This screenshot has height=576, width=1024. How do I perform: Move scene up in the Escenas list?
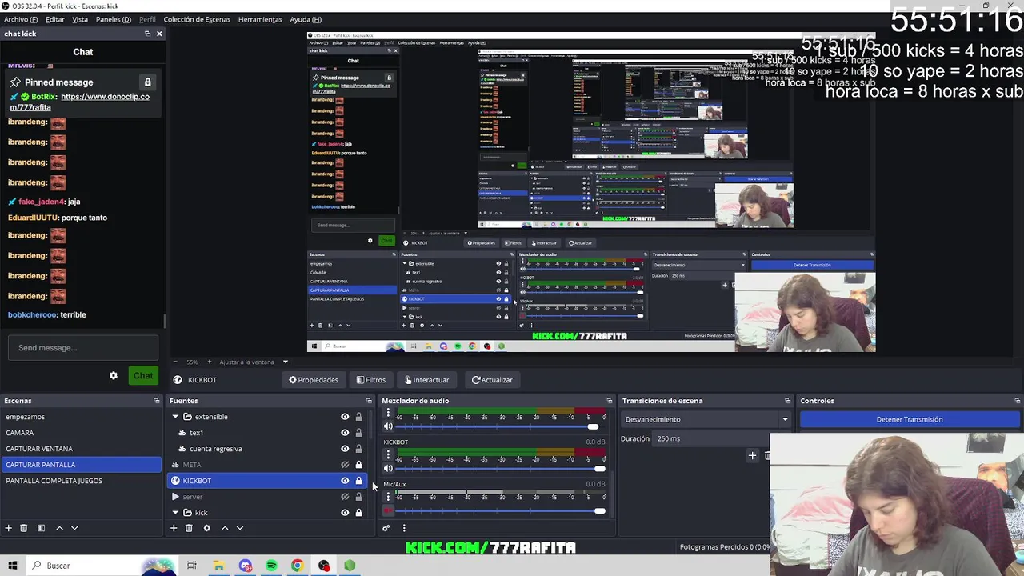pos(59,528)
